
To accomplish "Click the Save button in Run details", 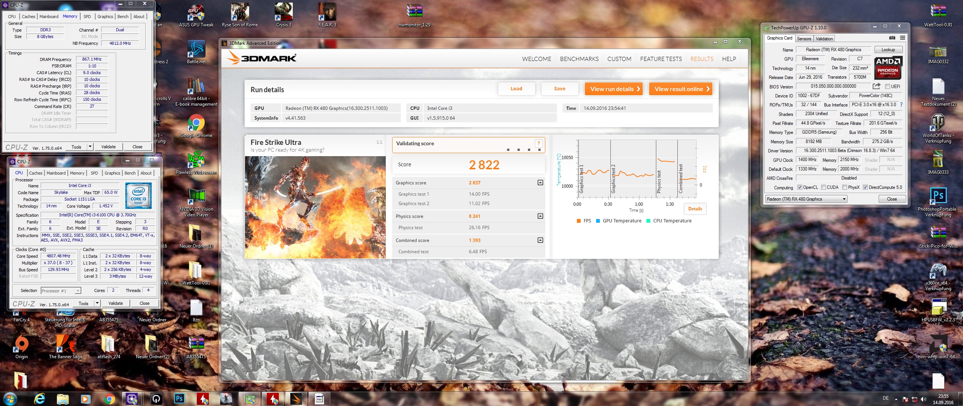I will tap(560, 89).
